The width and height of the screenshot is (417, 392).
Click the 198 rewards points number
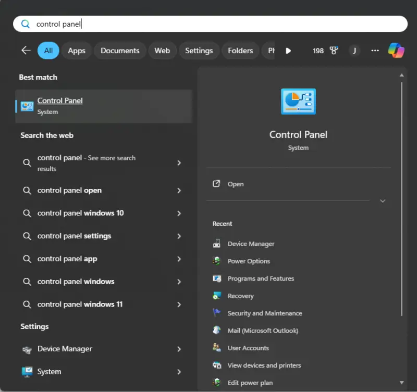click(318, 50)
